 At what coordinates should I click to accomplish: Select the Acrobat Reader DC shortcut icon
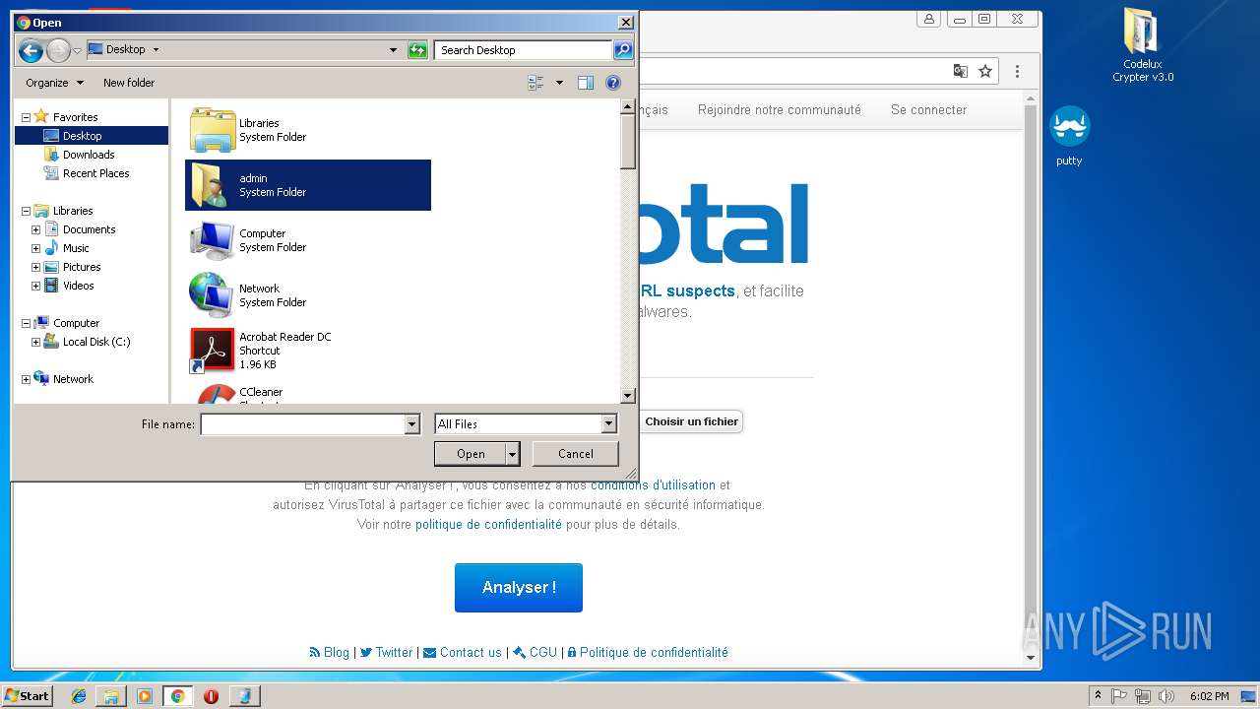[x=212, y=351]
